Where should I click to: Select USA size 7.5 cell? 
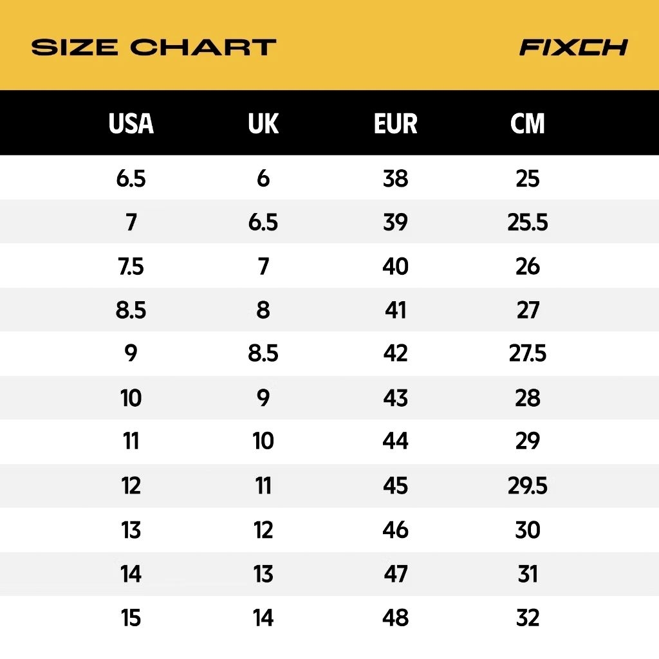click(x=131, y=266)
